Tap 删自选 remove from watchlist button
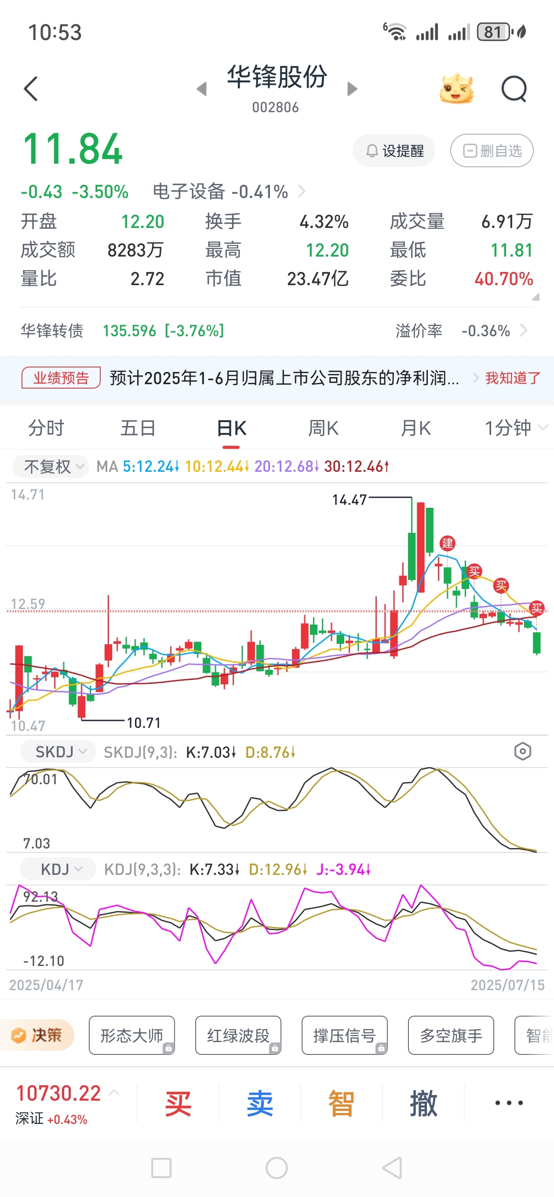This screenshot has width=554, height=1197. point(492,151)
